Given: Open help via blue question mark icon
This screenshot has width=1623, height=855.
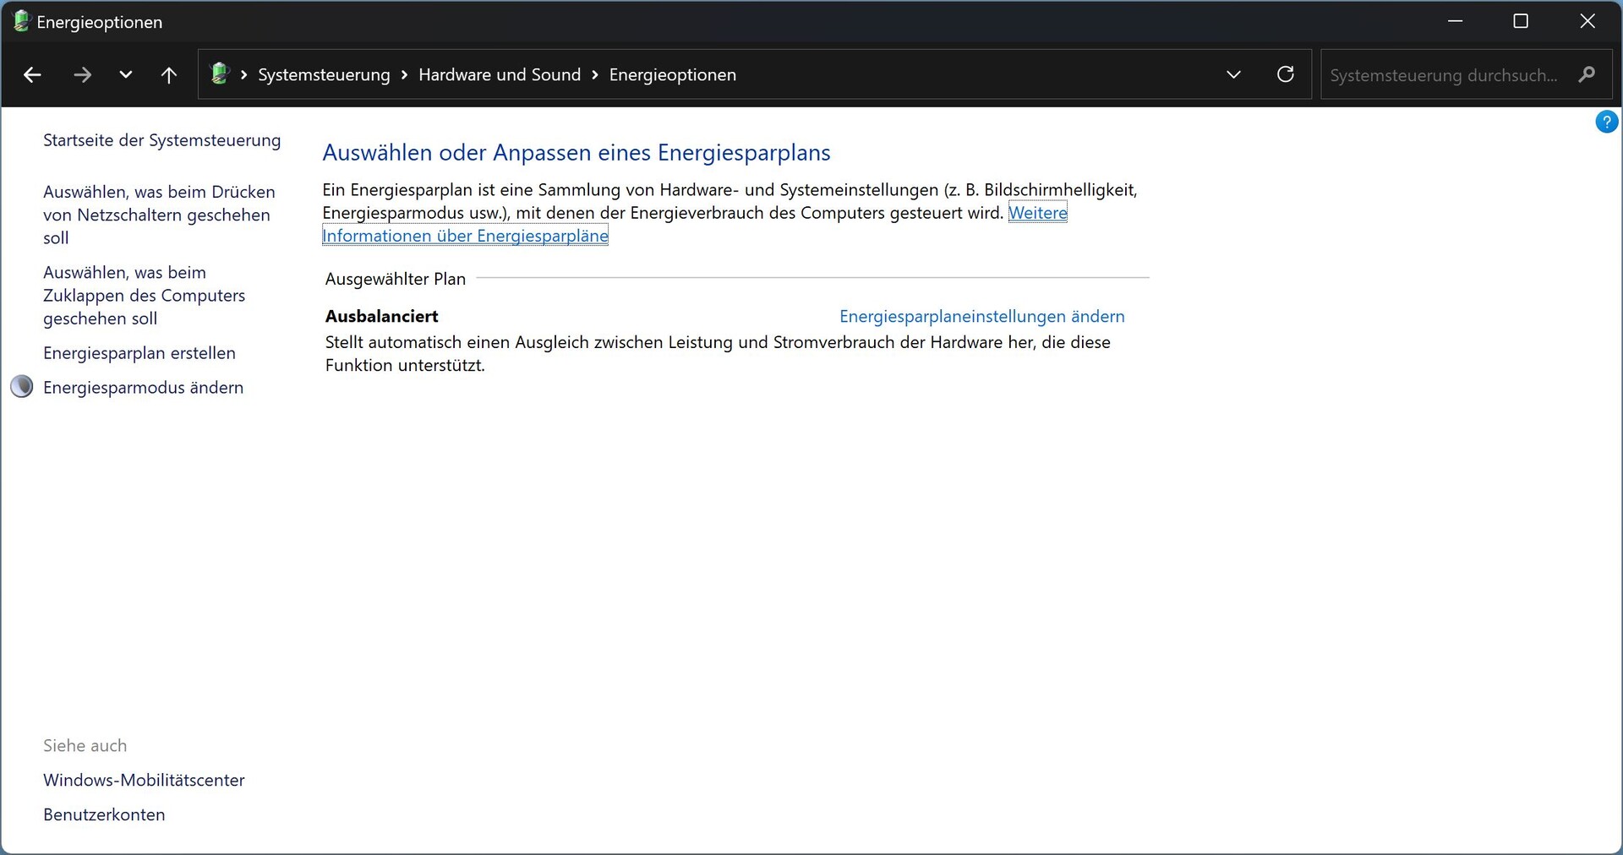Looking at the screenshot, I should 1606,122.
